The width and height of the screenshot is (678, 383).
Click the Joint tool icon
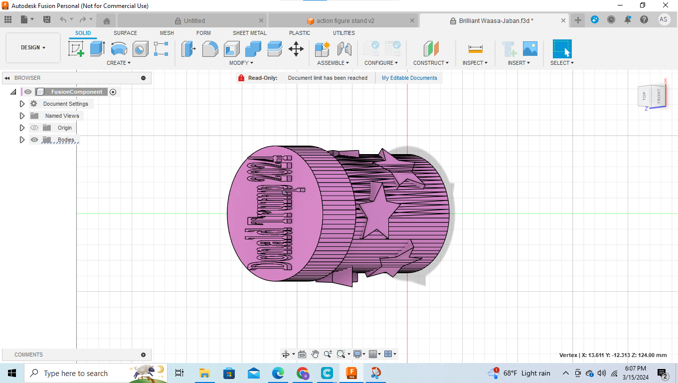344,48
